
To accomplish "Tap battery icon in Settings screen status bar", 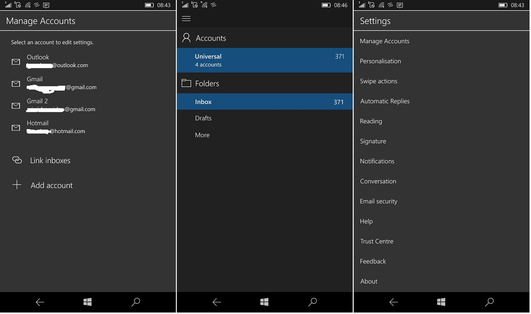I will click(x=503, y=5).
